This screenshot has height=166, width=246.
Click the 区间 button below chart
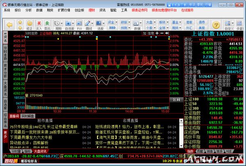(x=176, y=100)
